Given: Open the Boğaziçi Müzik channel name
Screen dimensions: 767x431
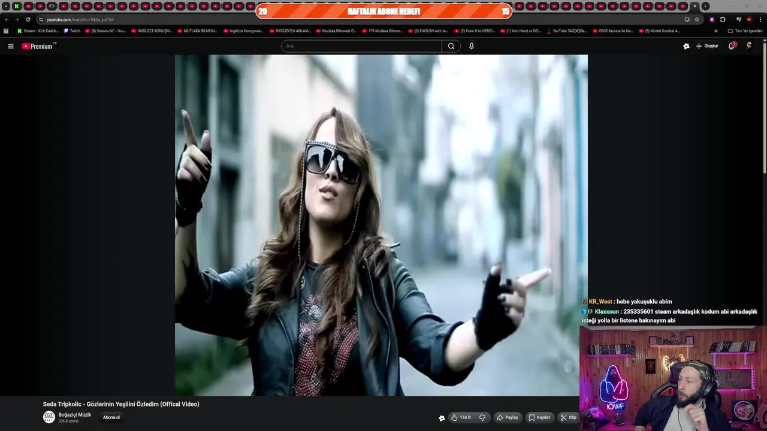Looking at the screenshot, I should [x=75, y=415].
